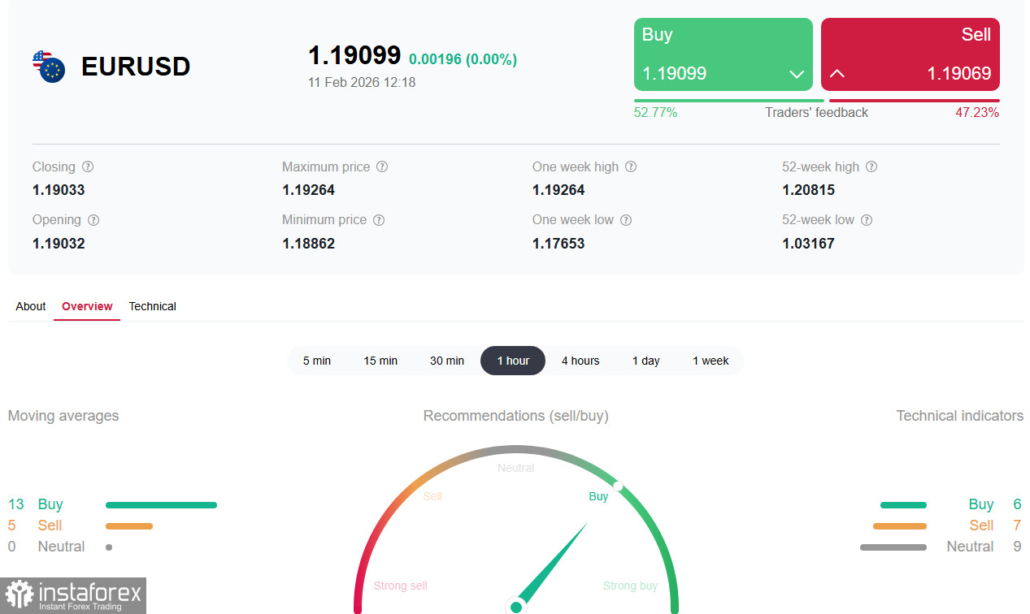
Task: Click the Moving averages Sell bar
Action: click(129, 526)
